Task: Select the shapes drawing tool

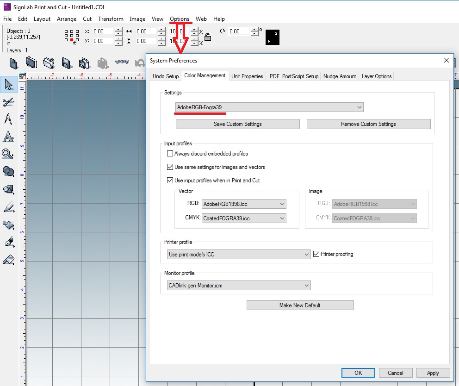Action: (x=8, y=189)
